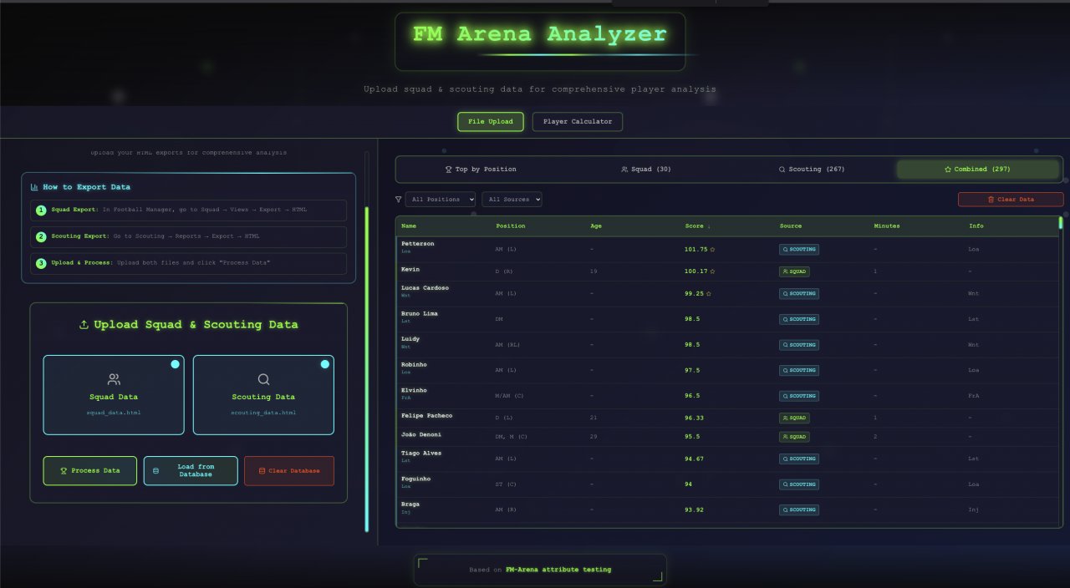Click the red database icon in Clear Database
The image size is (1070, 588).
[x=261, y=470]
